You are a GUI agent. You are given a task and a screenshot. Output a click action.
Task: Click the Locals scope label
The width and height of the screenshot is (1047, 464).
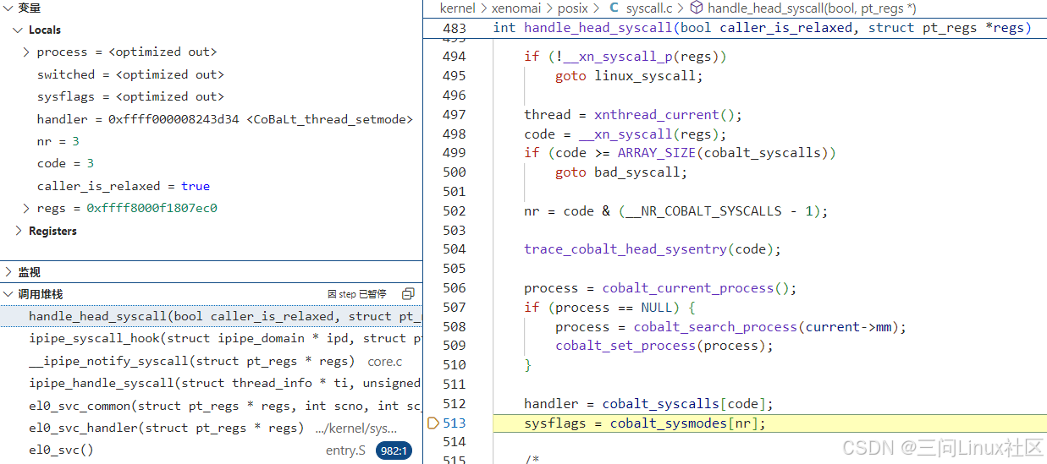point(45,30)
